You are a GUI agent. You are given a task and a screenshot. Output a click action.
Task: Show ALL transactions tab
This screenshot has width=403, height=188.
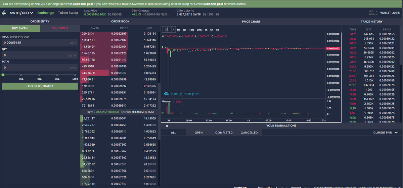tap(173, 133)
